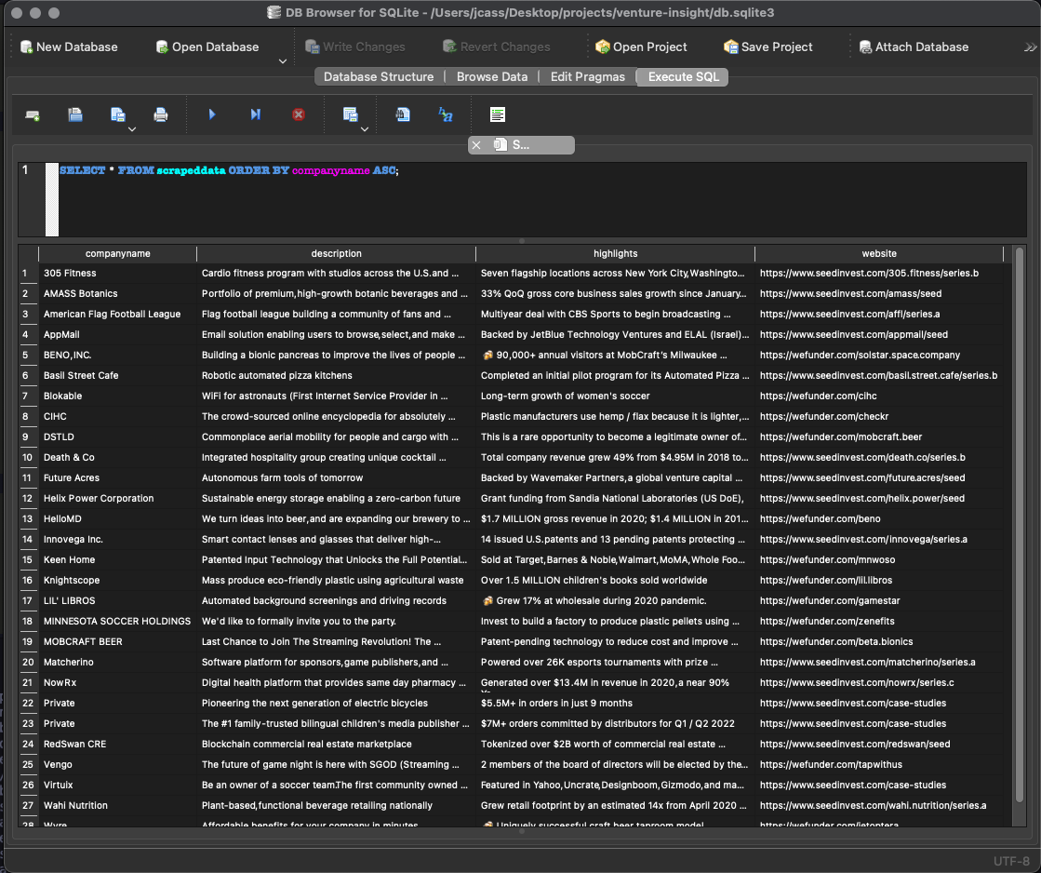This screenshot has height=873, width=1041.
Task: Expand the Open Database recent files arrow
Action: coord(283,61)
